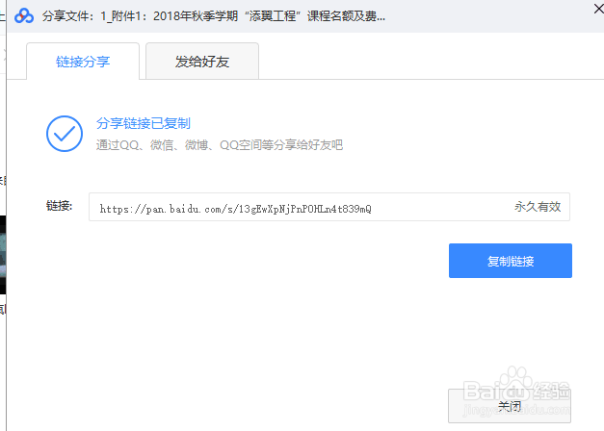Click the 链接: field label
604x431 pixels.
[60, 206]
